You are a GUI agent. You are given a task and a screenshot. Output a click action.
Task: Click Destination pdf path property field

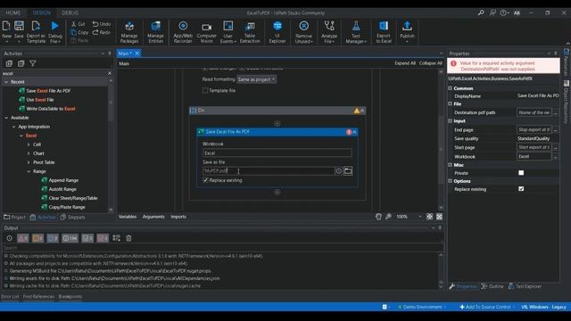point(534,113)
